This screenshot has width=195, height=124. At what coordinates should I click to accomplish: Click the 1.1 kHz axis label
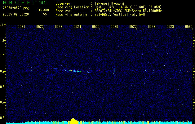[x=3, y=40]
